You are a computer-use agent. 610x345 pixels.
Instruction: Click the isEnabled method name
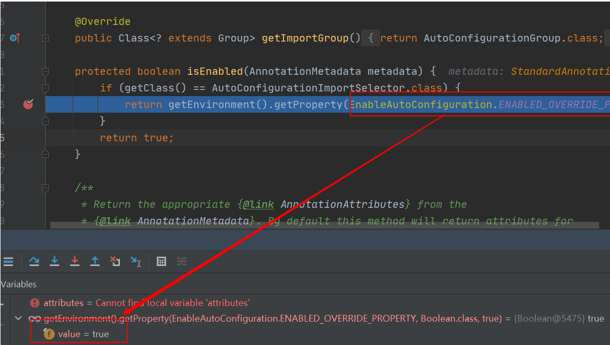pyautogui.click(x=215, y=71)
